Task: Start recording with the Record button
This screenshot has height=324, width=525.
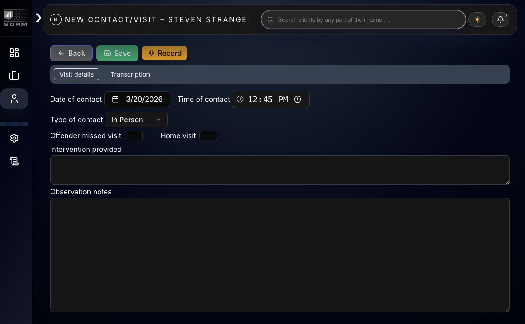Action: (165, 53)
